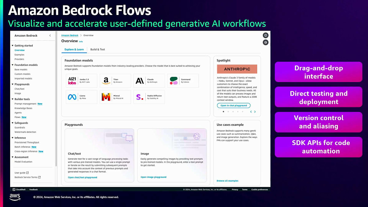Image resolution: width=368 pixels, height=207 pixels.
Task: Click the Meta Llama logo icon
Action: (72, 97)
